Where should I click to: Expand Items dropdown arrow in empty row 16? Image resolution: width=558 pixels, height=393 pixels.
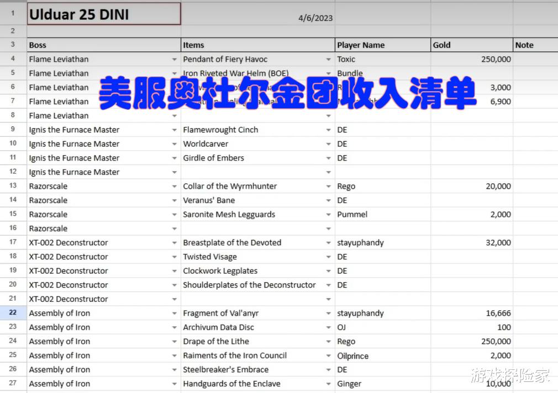pyautogui.click(x=329, y=229)
